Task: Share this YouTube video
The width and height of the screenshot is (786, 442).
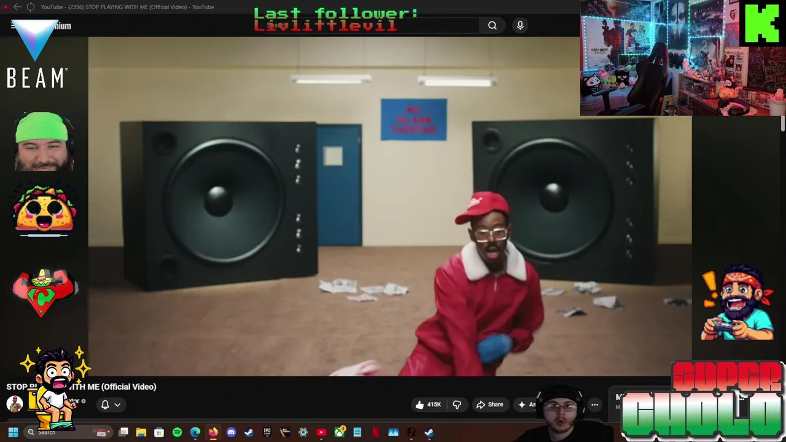Action: tap(489, 405)
